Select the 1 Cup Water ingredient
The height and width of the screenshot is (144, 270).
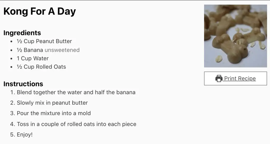[33, 58]
